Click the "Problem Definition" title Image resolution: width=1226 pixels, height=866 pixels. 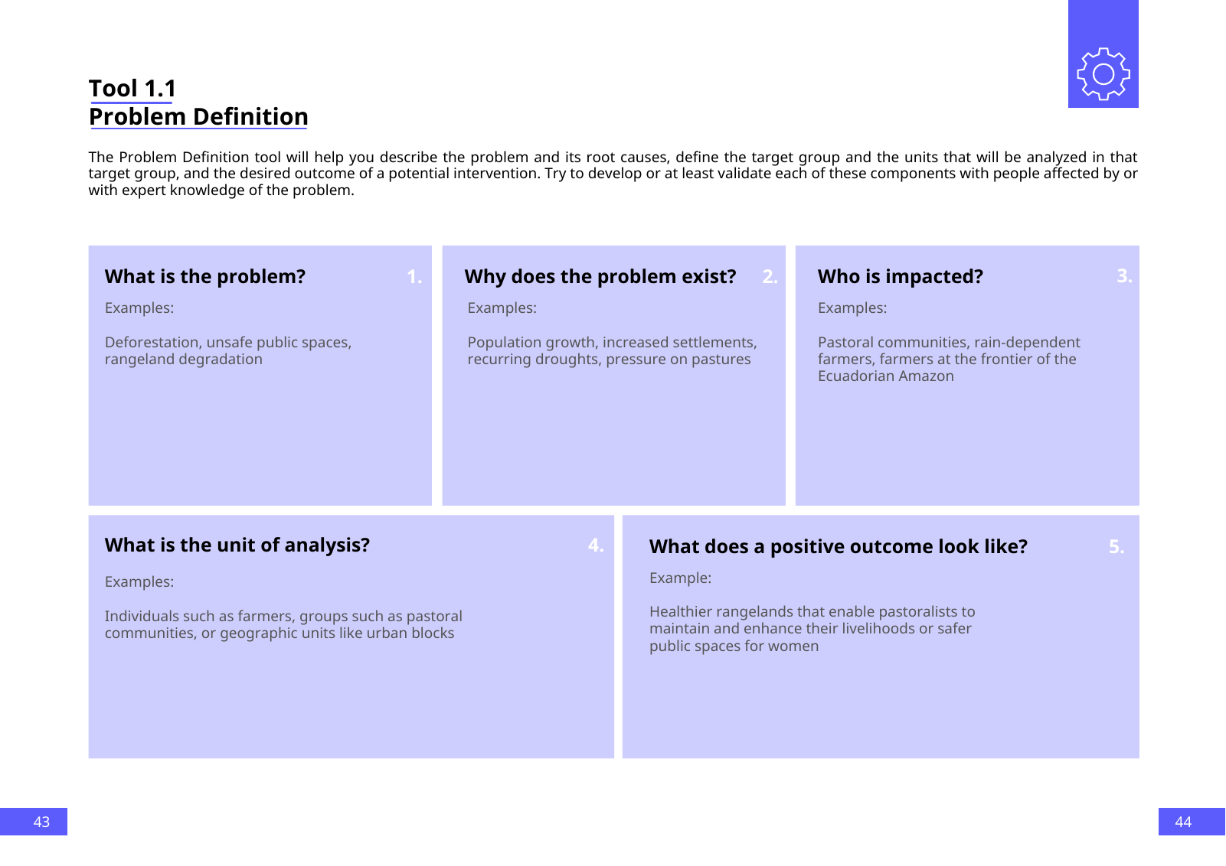[198, 117]
